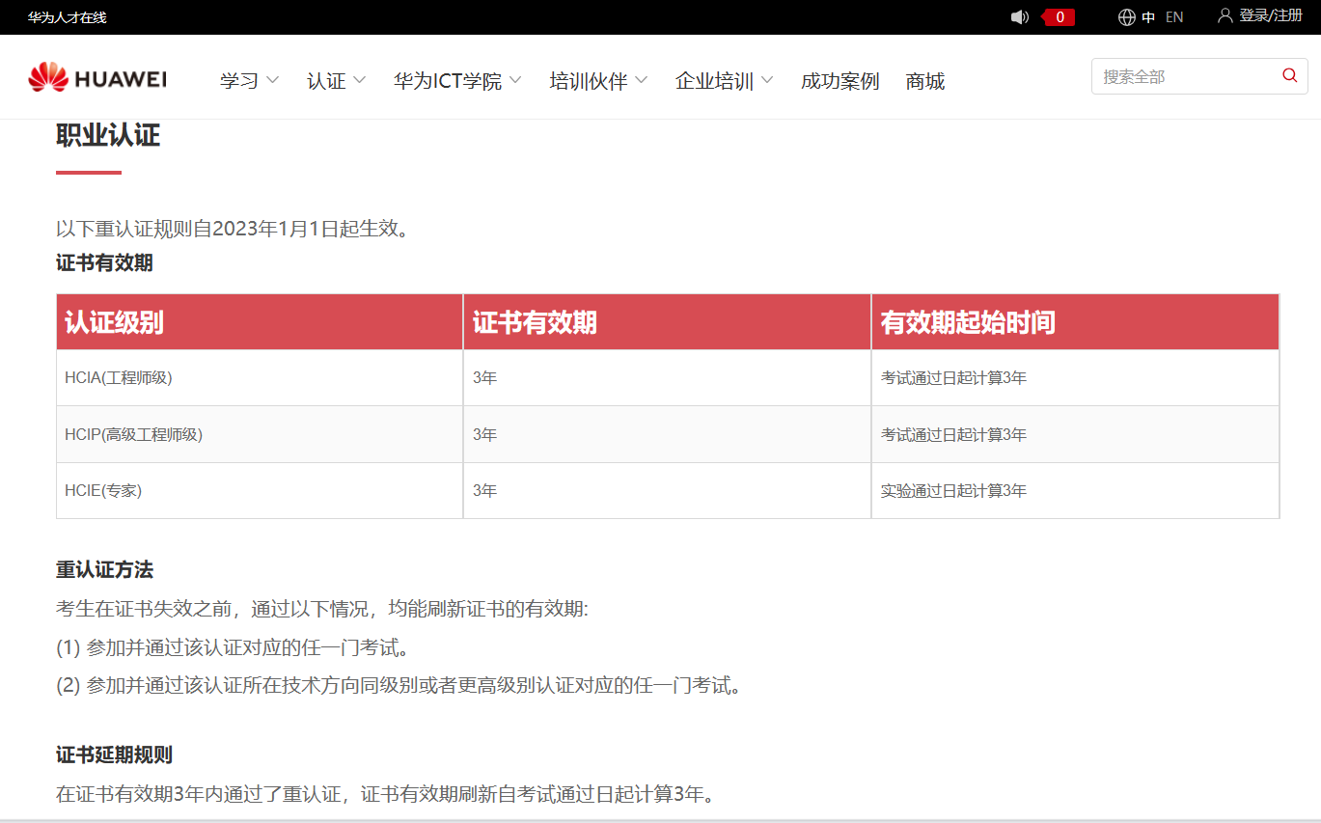
Task: Click the 重认证方法 section title
Action: [x=104, y=569]
